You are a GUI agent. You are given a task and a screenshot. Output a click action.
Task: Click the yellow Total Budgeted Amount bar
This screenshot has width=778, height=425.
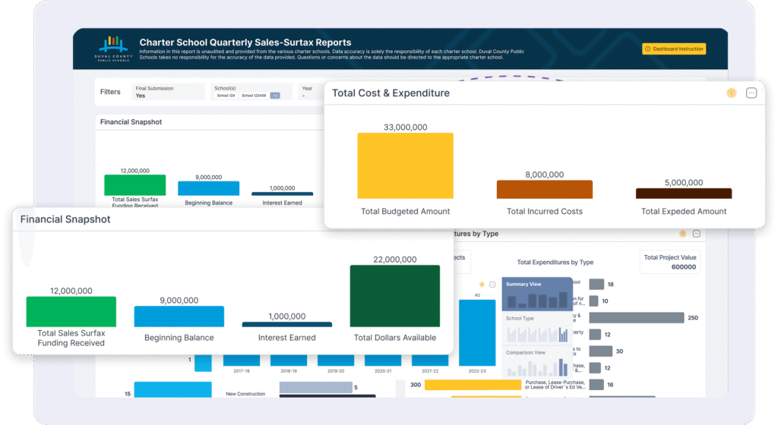[x=405, y=165]
